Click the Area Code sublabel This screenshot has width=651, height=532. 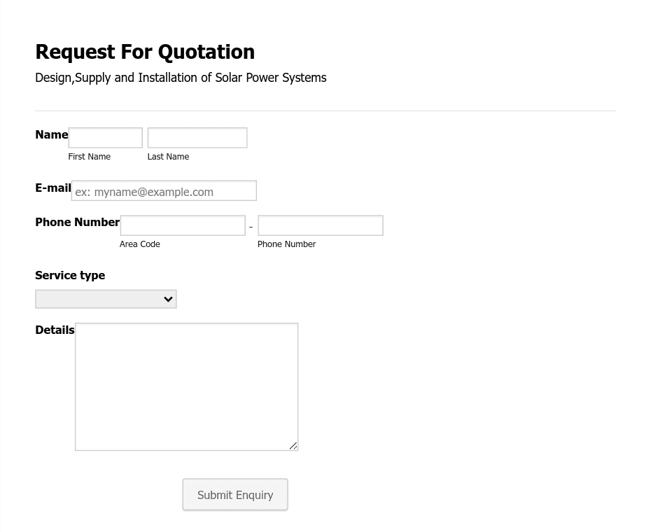point(140,244)
